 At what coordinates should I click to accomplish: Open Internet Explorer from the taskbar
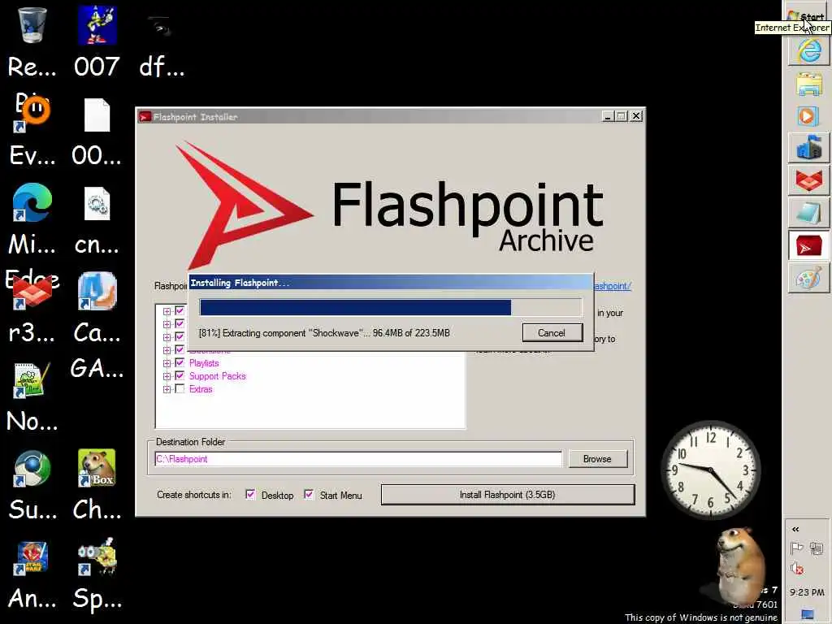[x=808, y=51]
